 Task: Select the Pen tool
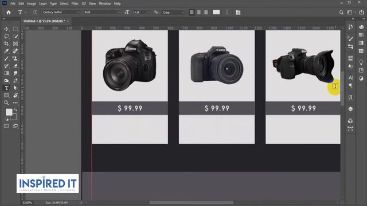(x=15, y=81)
